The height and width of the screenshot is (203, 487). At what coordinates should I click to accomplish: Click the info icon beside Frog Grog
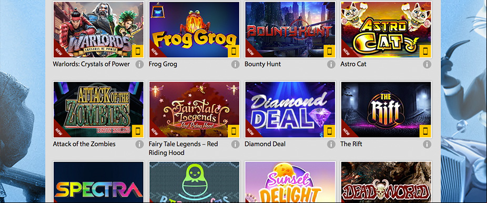click(x=235, y=64)
